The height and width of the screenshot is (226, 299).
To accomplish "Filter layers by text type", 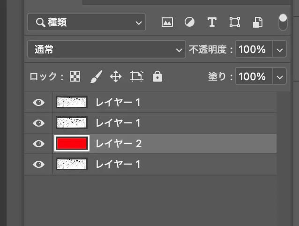I will (x=212, y=22).
